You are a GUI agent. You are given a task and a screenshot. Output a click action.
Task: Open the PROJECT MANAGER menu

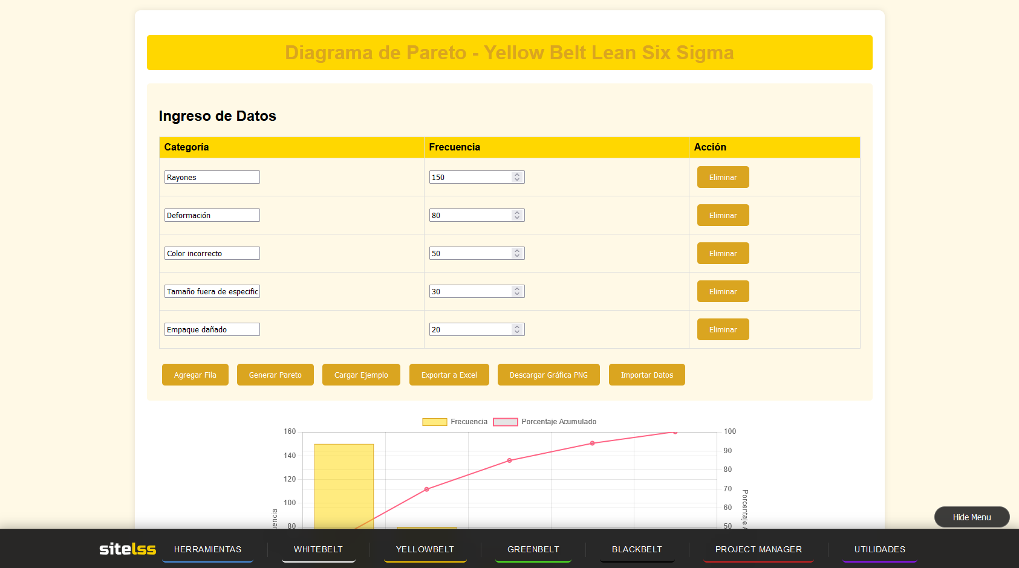758,549
